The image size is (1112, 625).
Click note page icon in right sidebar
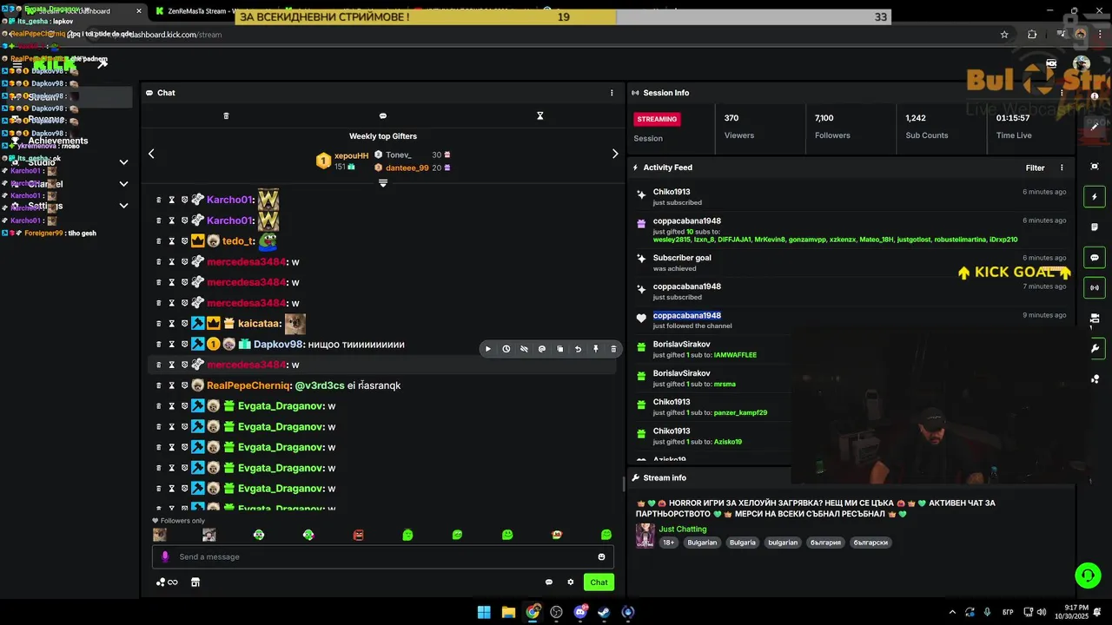coord(1095,227)
